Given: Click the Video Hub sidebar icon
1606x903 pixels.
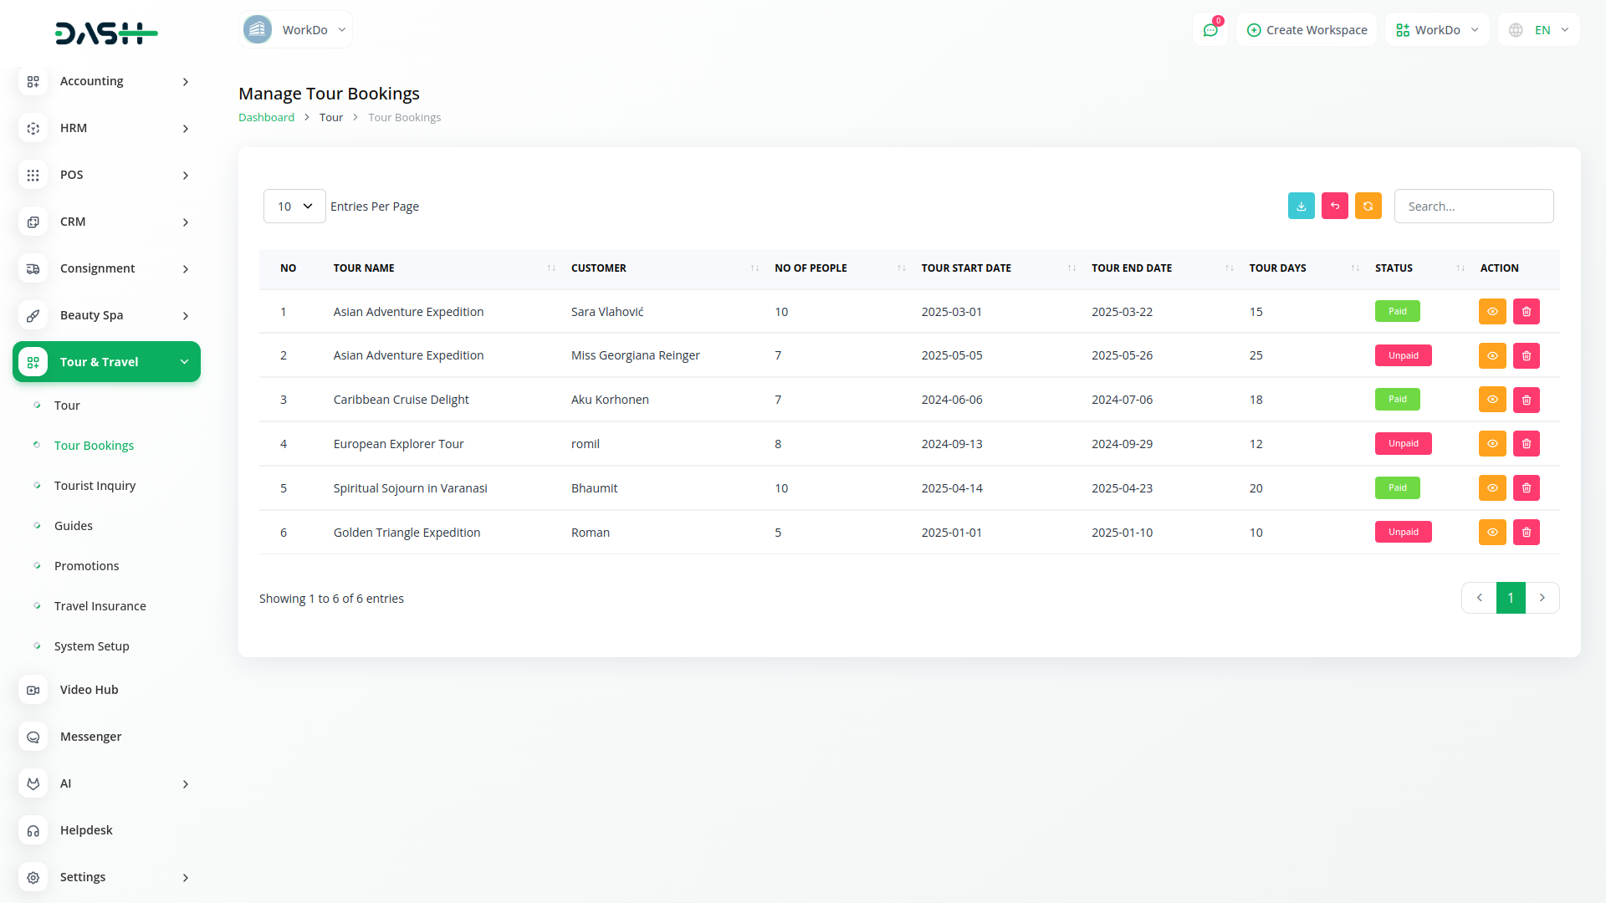Looking at the screenshot, I should 33,690.
